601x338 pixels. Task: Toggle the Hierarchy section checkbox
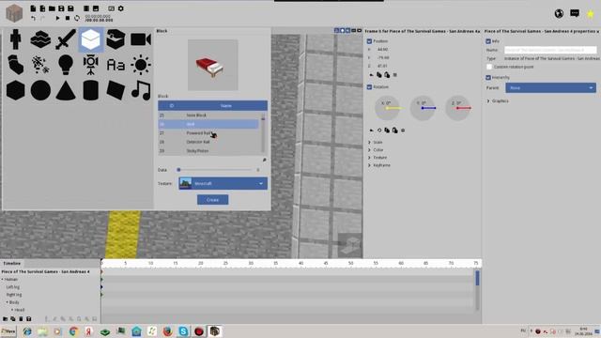point(488,77)
